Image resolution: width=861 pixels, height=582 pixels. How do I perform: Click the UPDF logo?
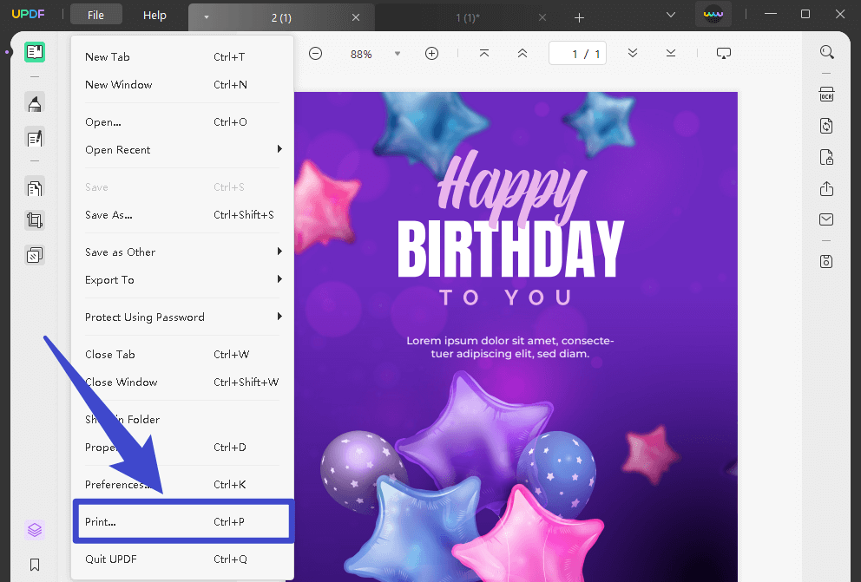pyautogui.click(x=28, y=14)
